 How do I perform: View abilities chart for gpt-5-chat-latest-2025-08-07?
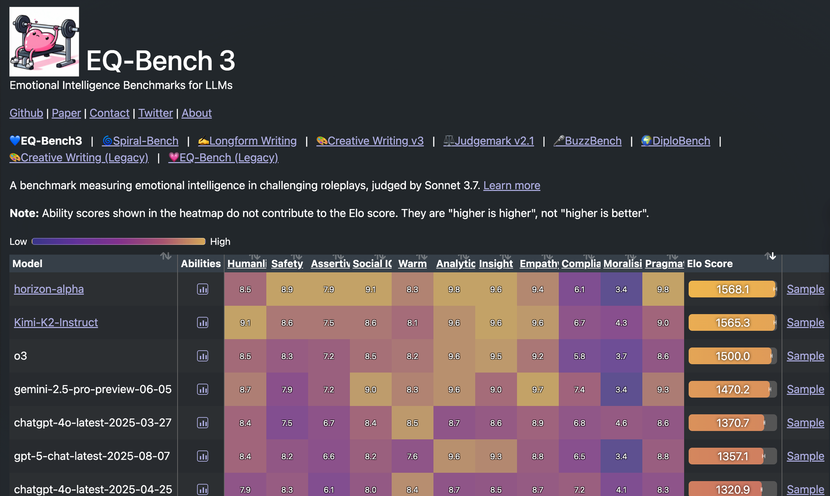click(x=203, y=456)
